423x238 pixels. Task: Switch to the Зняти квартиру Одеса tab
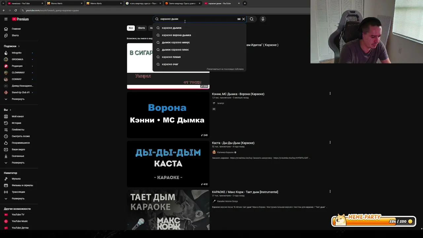182,3
